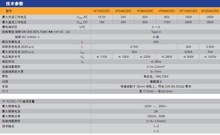
Task: Select the VF24AC/DC column header
Action: pyautogui.click(x=123, y=11)
